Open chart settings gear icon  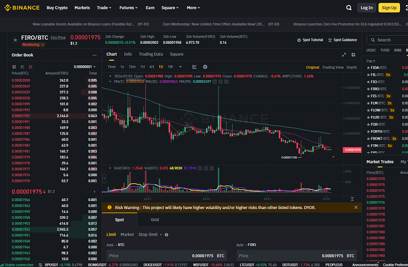[205, 67]
